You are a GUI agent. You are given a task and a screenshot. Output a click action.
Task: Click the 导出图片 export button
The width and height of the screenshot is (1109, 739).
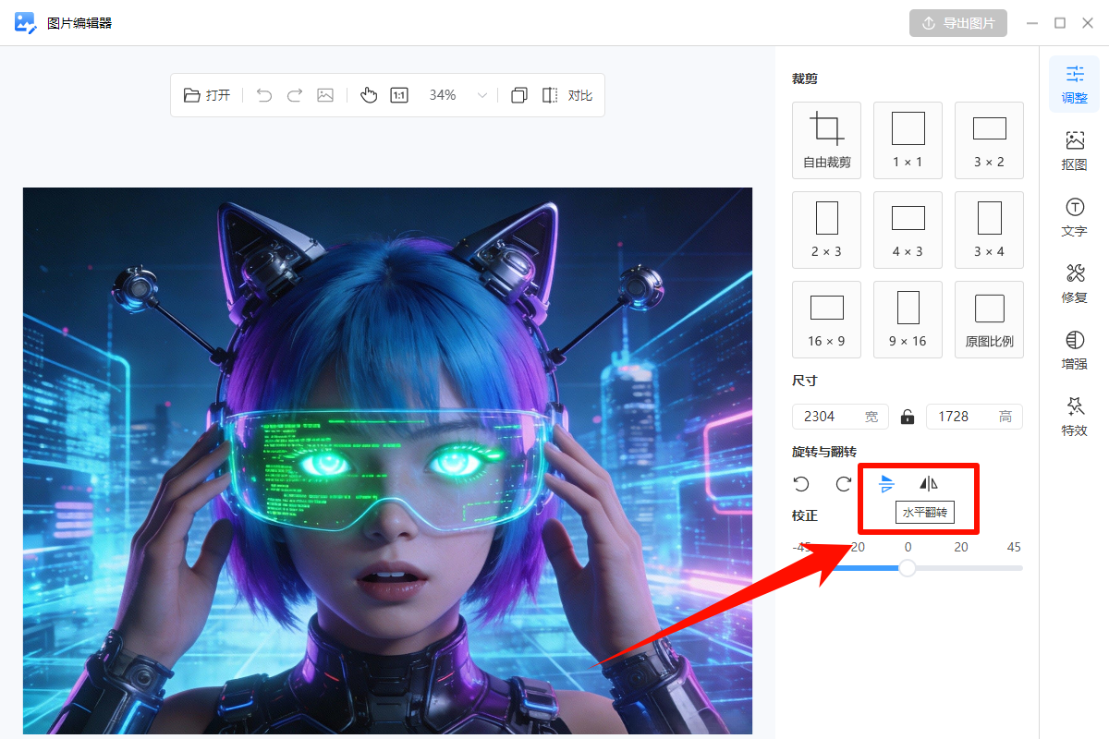958,23
